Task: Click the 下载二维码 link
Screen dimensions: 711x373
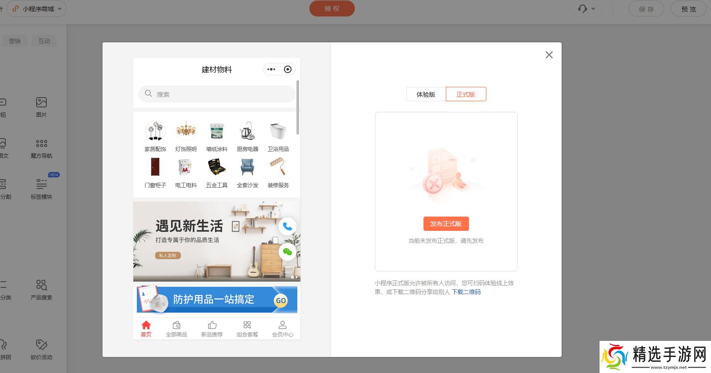Action: (x=466, y=292)
